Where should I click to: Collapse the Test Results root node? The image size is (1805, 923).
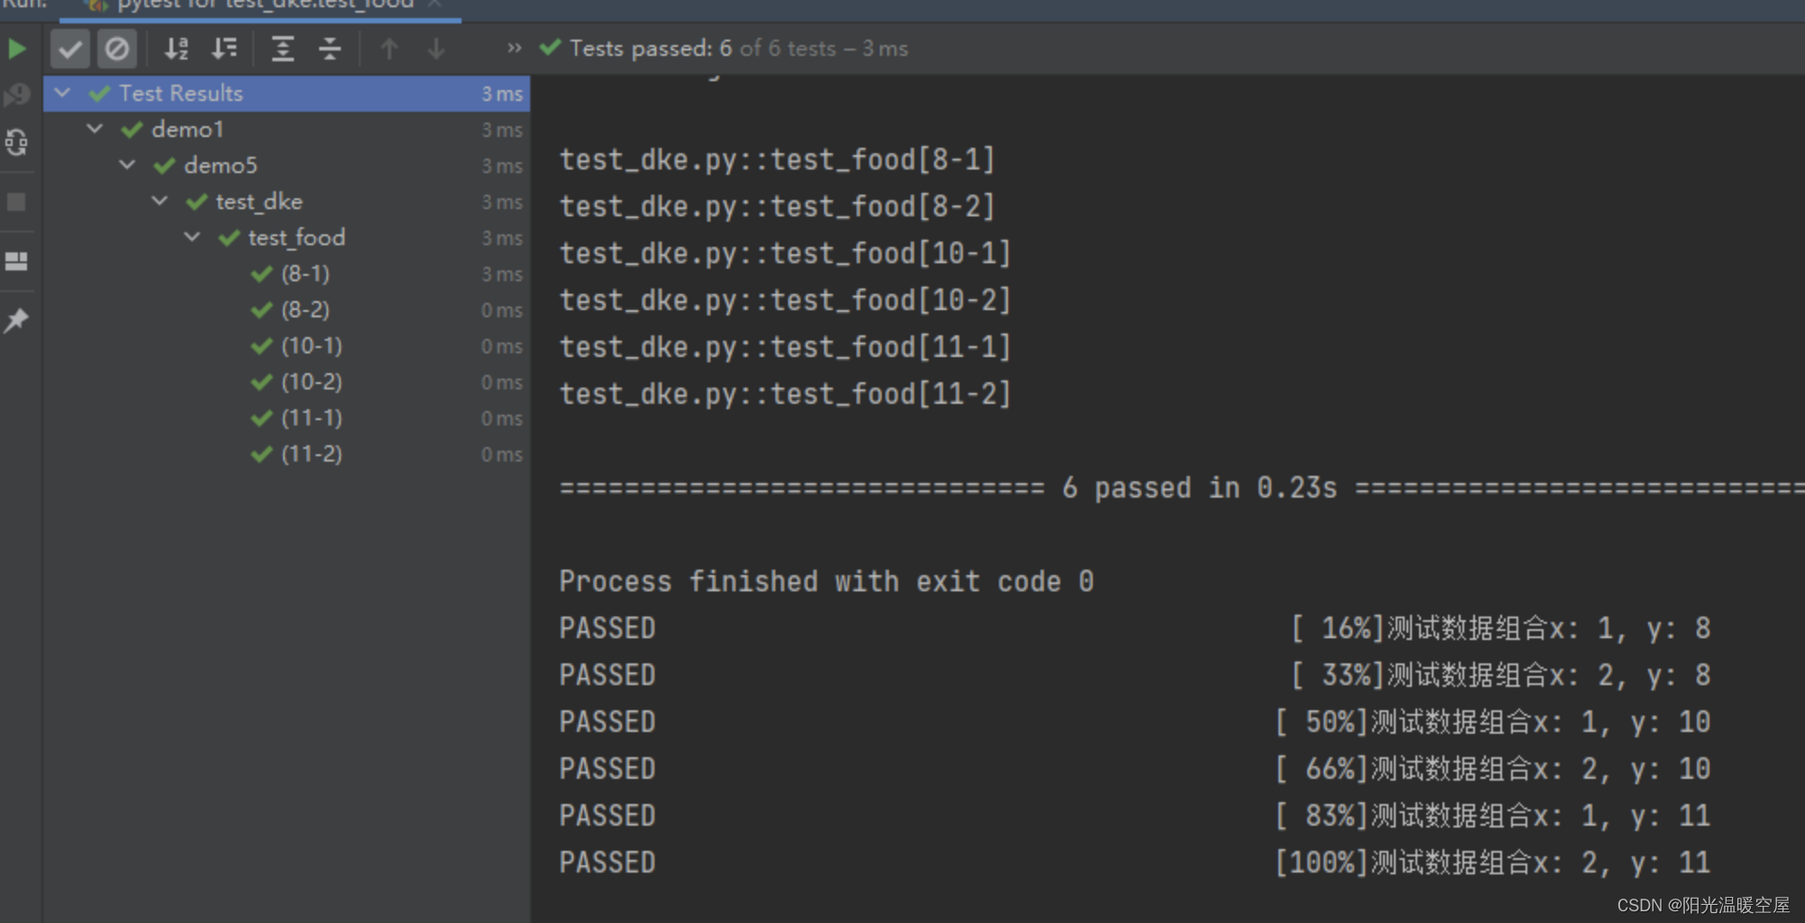coord(62,93)
